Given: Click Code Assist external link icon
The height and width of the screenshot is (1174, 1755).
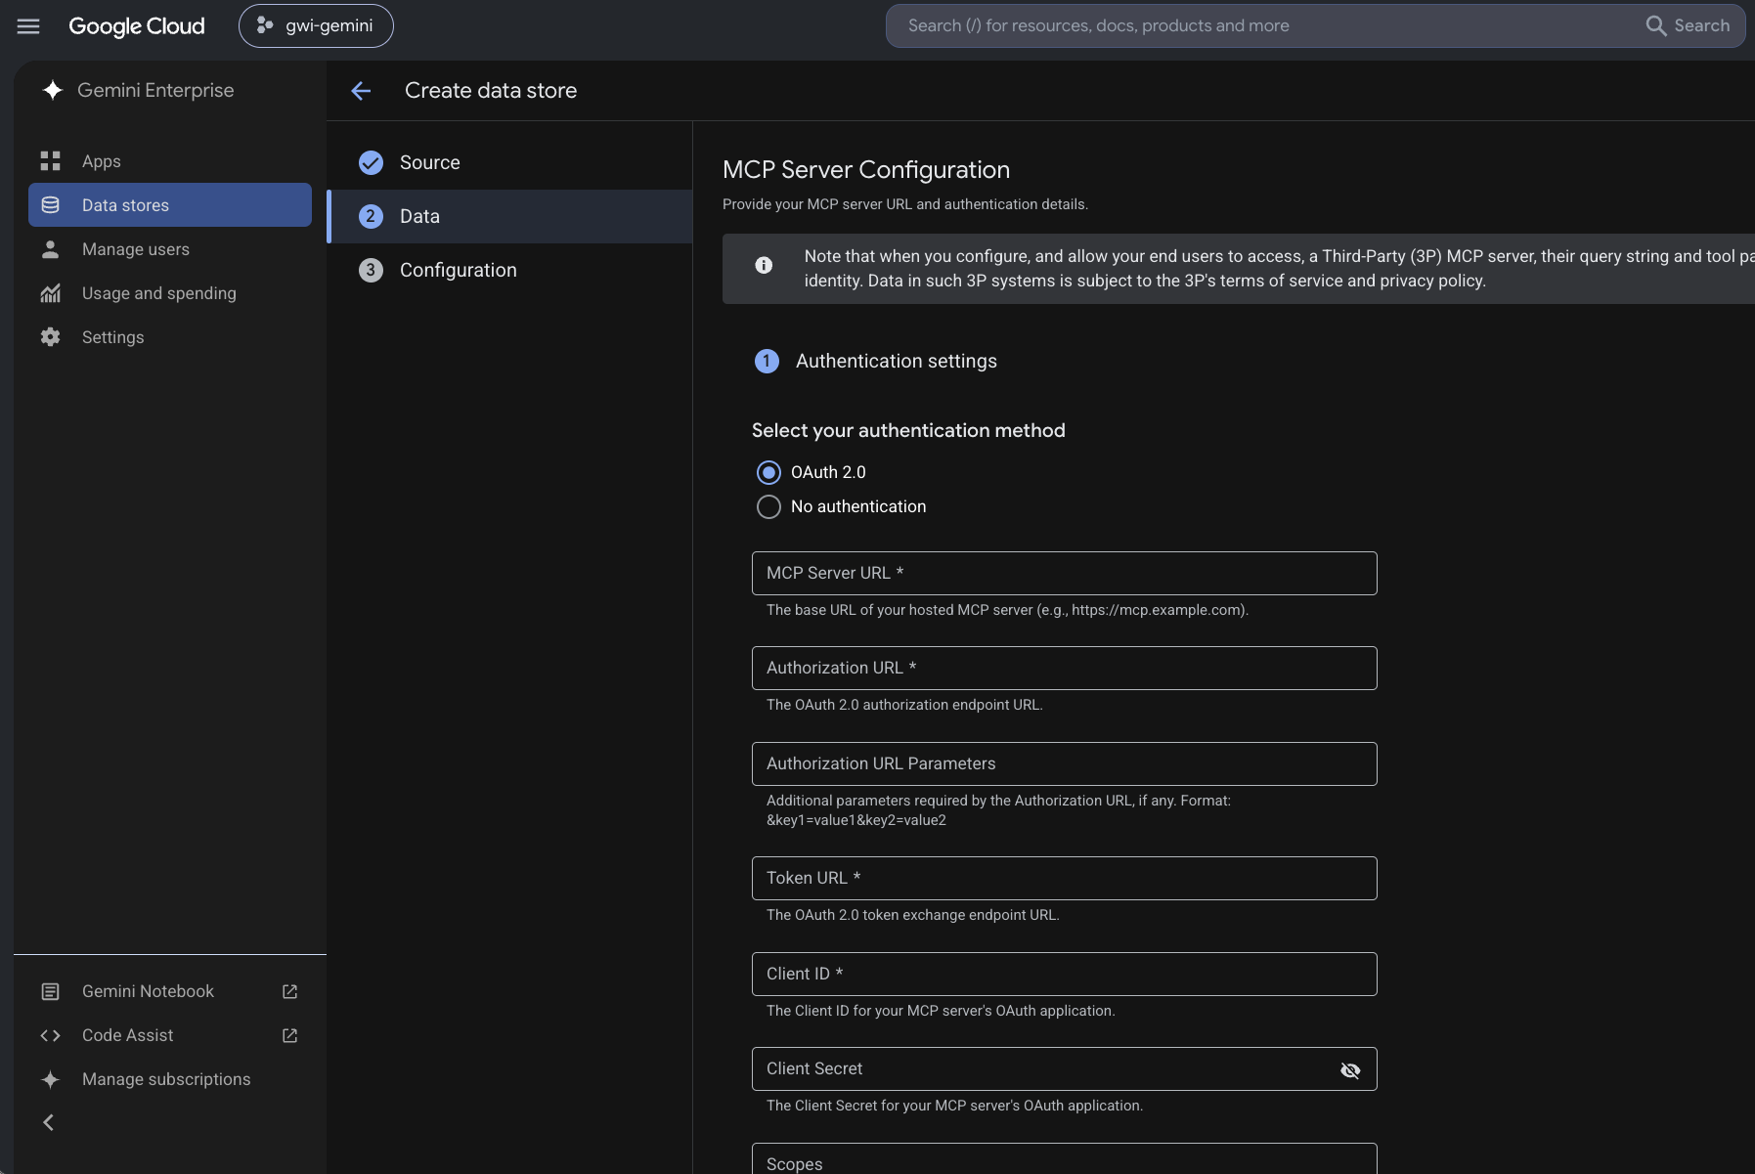Looking at the screenshot, I should tap(290, 1035).
